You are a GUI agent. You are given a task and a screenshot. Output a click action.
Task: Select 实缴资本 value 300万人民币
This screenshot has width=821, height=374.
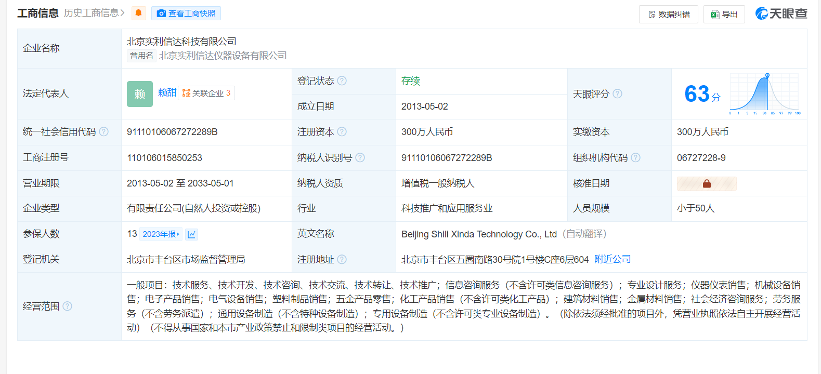point(702,132)
